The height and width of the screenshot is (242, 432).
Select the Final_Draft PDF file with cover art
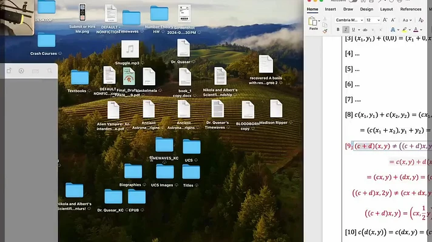[129, 76]
